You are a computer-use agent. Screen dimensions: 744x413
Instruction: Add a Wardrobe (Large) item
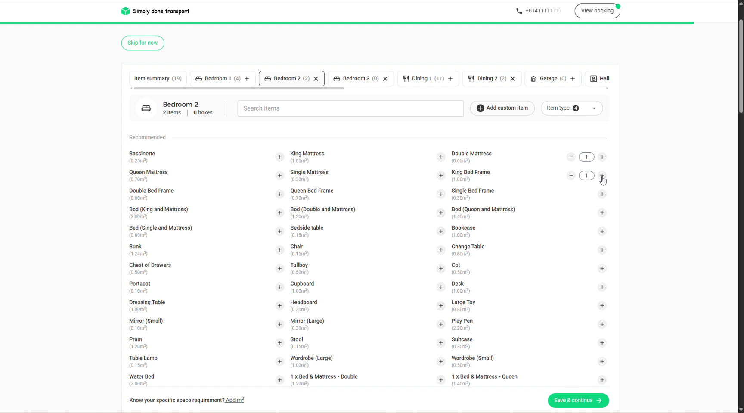coord(441,361)
